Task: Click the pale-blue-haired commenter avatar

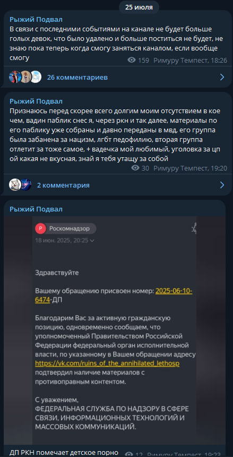Action: click(36, 77)
